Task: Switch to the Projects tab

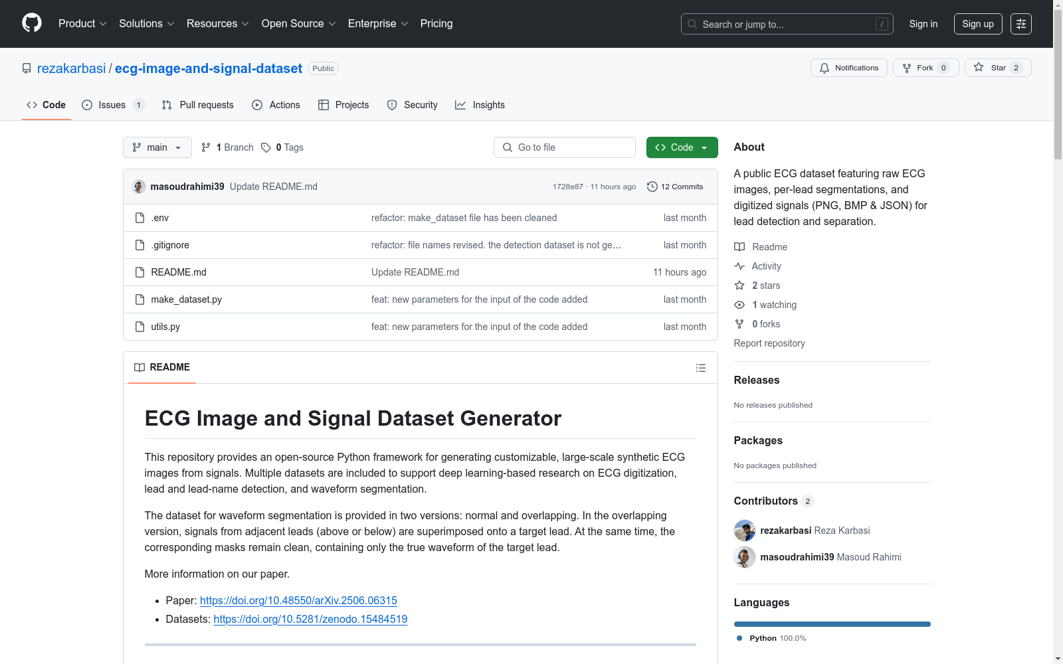Action: (343, 105)
